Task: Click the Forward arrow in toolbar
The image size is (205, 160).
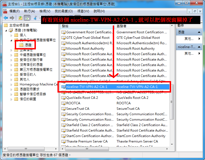Action: (x=12, y=18)
